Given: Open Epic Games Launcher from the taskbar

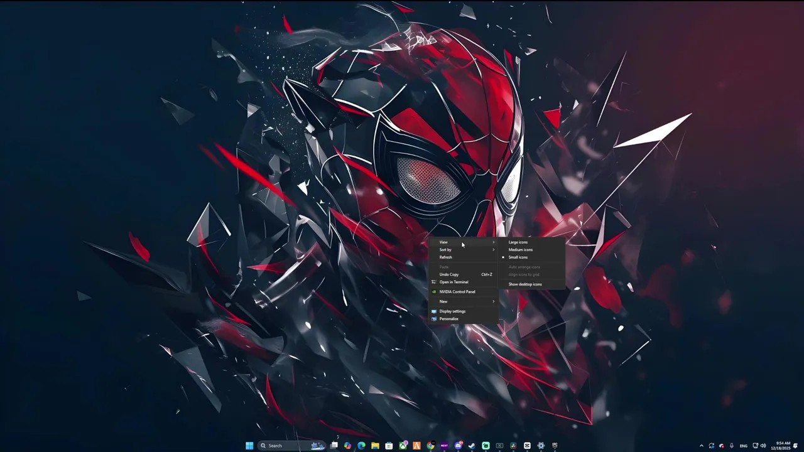Looking at the screenshot, I should point(555,446).
